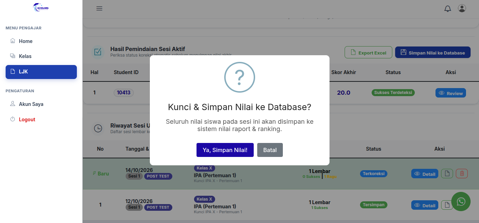Click Terkoreksi status badge
The image size is (479, 223).
coord(374,173)
